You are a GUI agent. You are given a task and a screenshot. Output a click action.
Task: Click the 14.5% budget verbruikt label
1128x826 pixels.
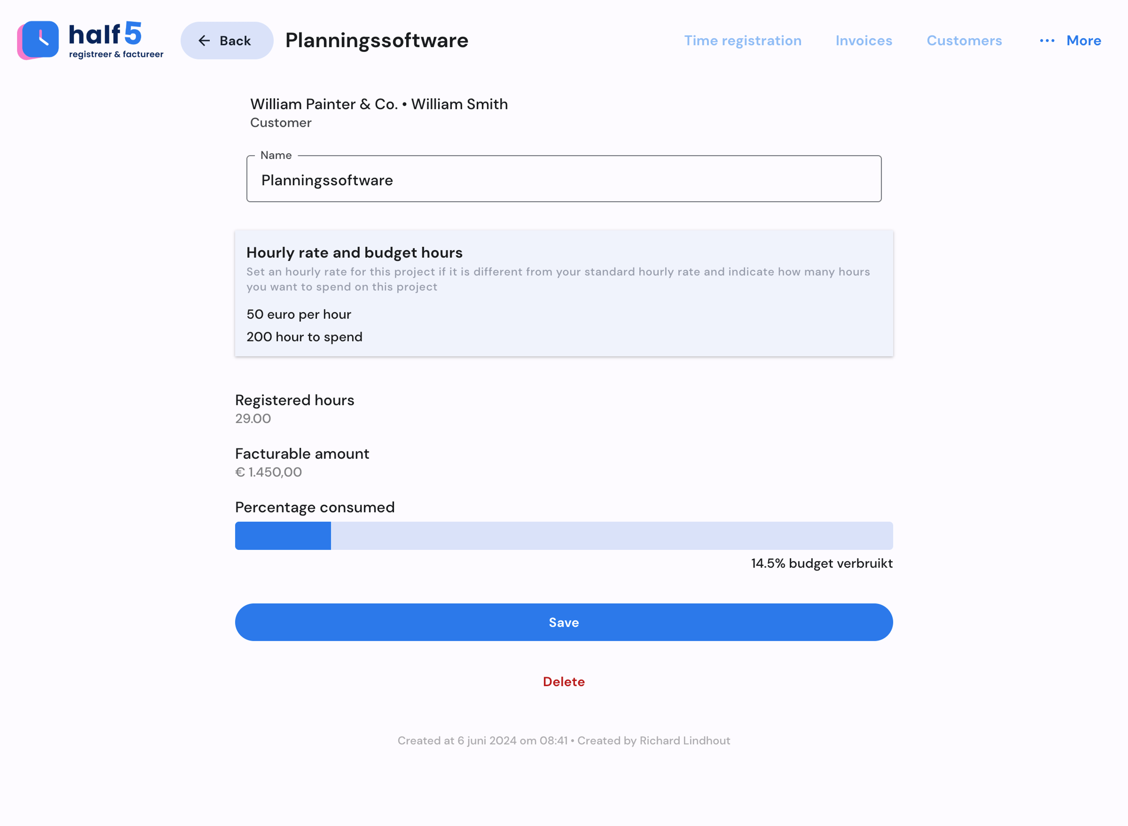point(821,563)
